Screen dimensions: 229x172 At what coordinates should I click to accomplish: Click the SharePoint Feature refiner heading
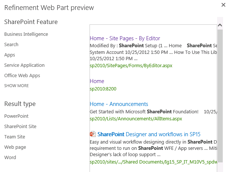pyautogui.click(x=31, y=22)
